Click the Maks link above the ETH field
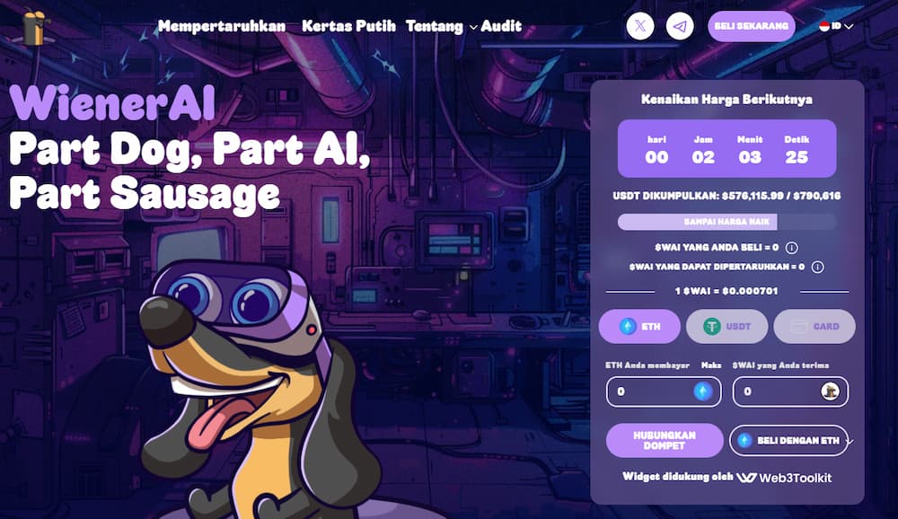The image size is (898, 519). tap(711, 365)
